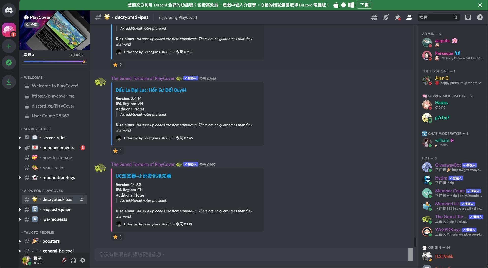
Task: Toggle channel notification mute bell
Action: tap(386, 17)
